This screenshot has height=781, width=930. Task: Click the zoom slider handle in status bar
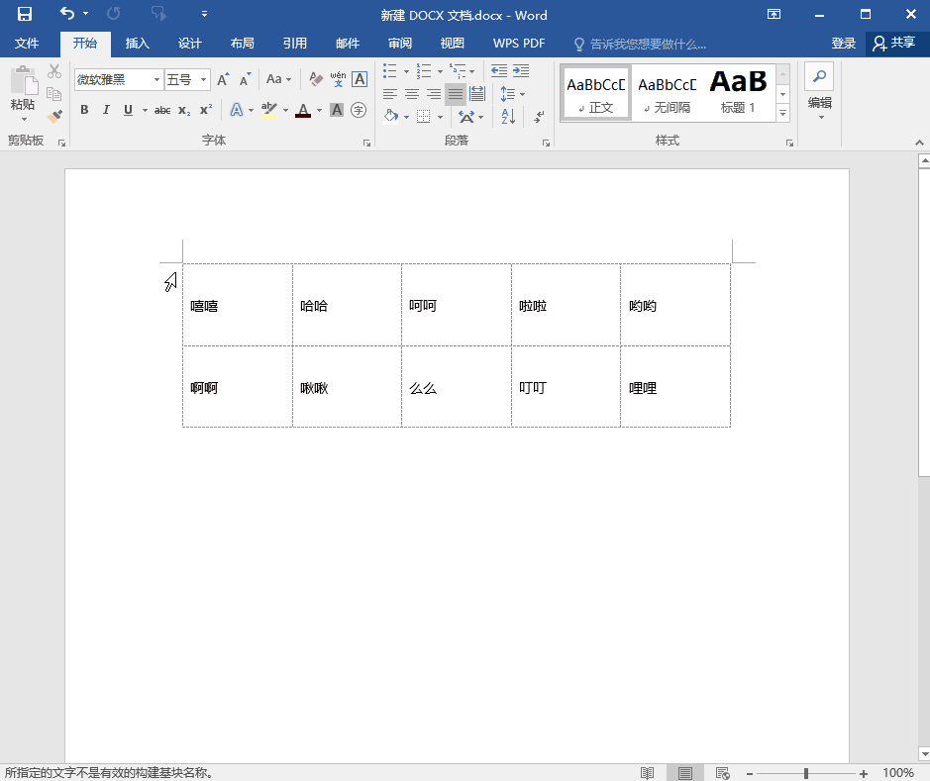click(806, 773)
